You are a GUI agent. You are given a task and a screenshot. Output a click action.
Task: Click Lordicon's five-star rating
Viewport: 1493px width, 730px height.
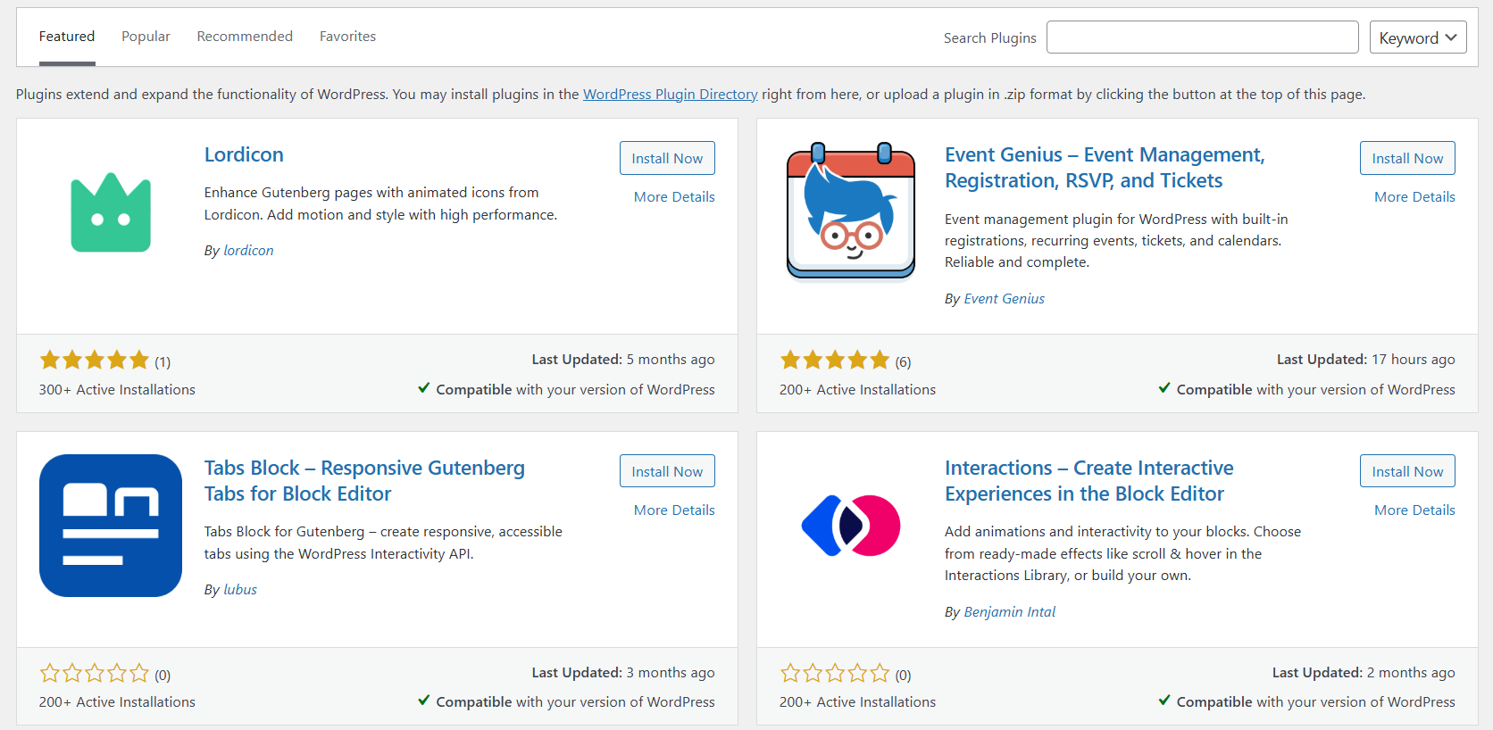click(94, 361)
